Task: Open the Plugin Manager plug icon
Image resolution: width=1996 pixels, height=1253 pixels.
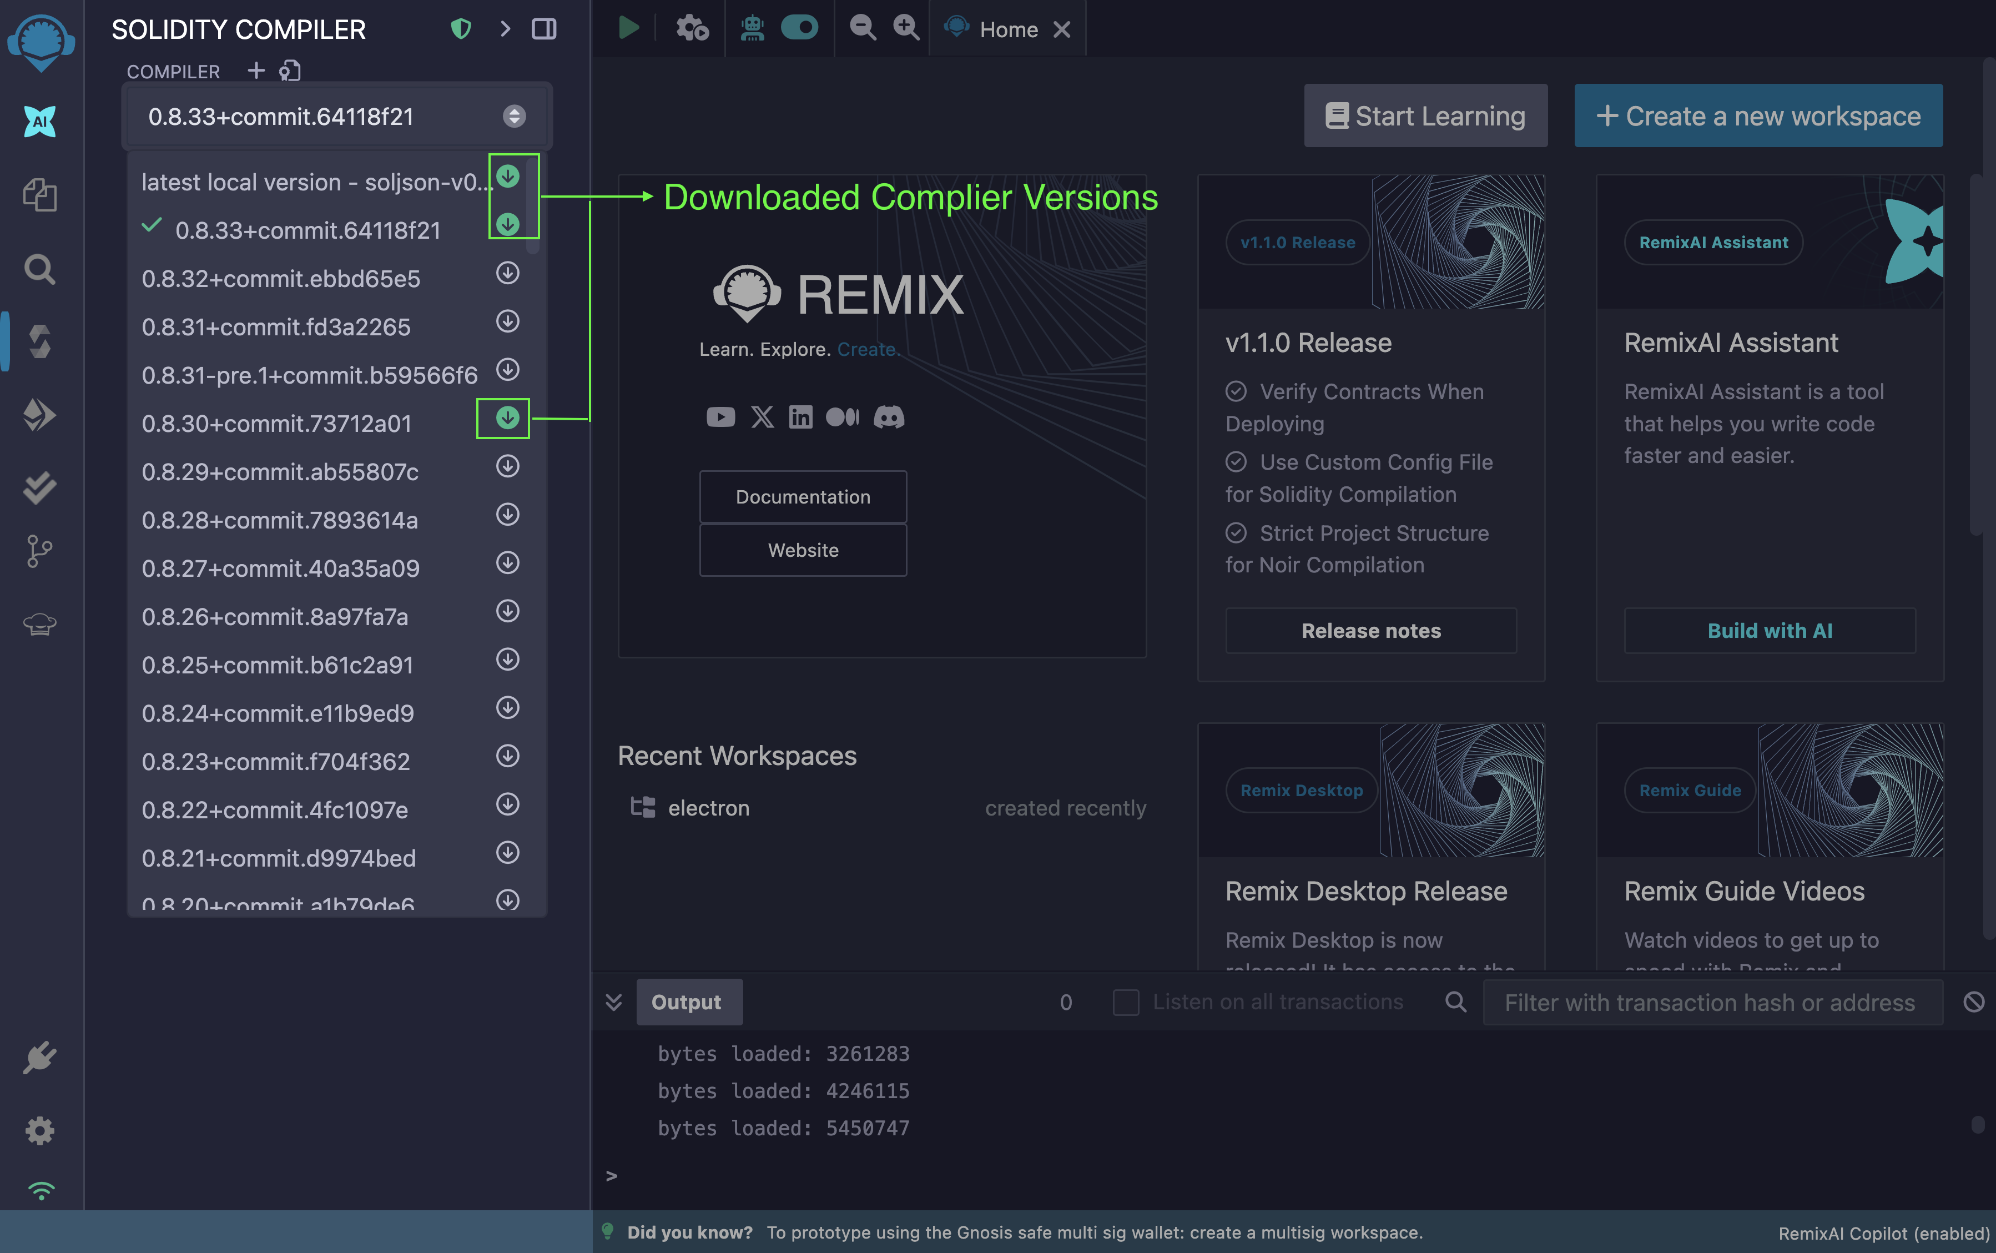Action: coord(40,1058)
